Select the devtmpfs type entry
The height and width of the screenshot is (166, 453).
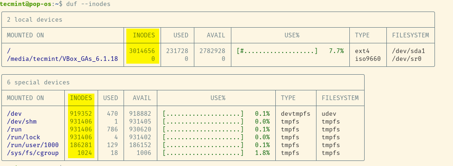coord(296,113)
